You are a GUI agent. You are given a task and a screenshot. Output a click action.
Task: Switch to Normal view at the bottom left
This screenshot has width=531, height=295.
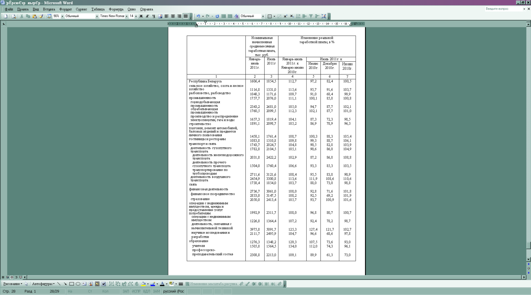(3, 277)
